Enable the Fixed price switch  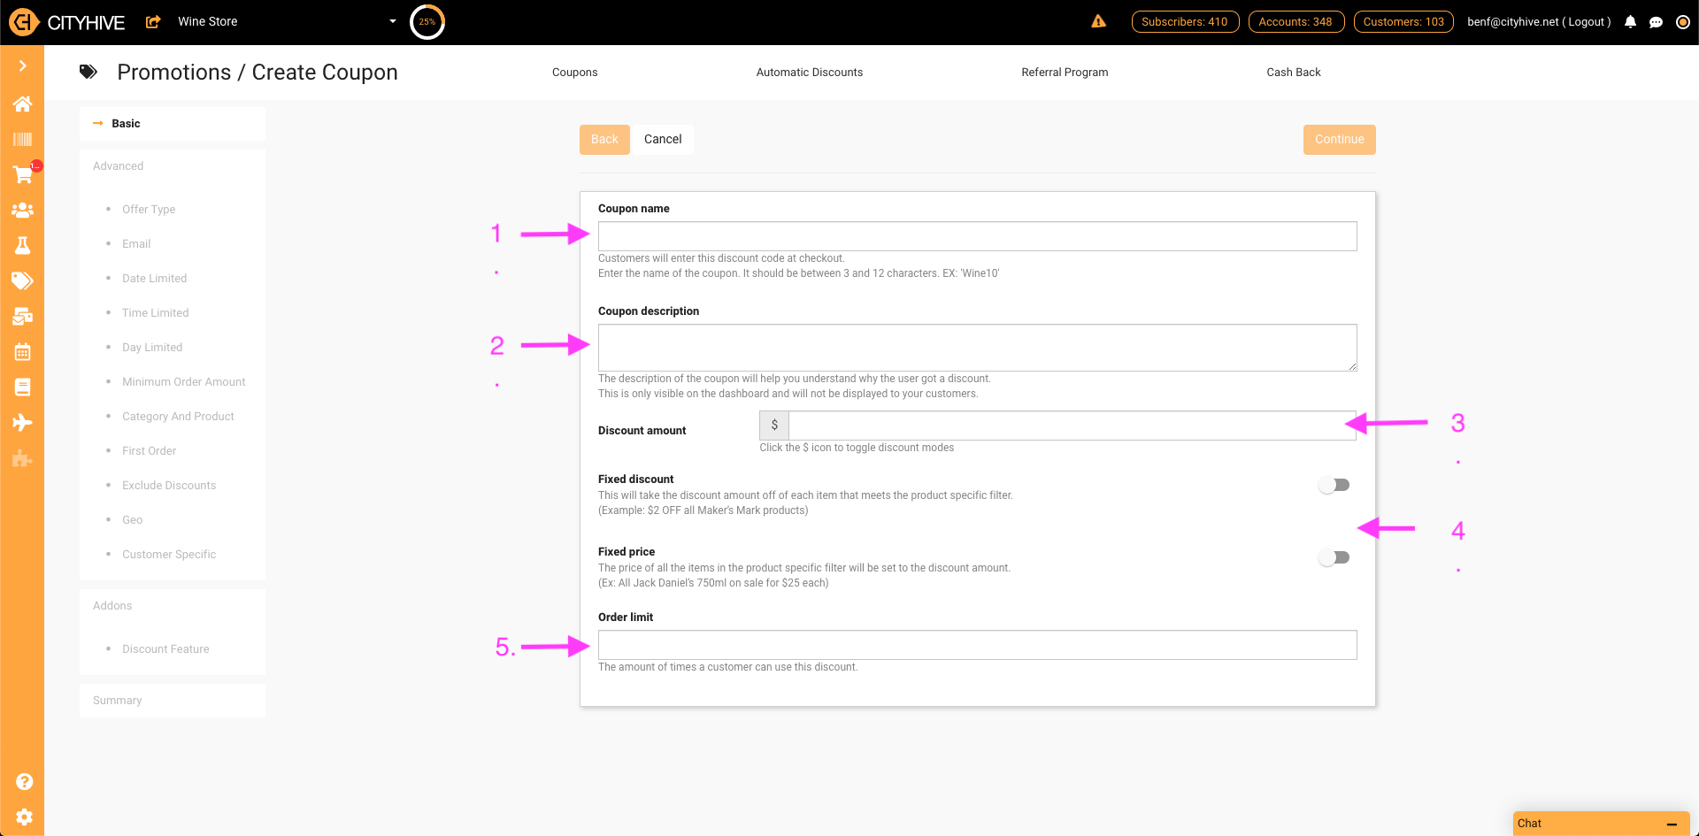(x=1334, y=557)
